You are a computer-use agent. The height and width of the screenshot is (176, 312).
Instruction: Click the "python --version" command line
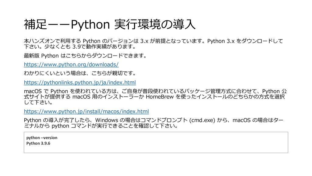(42, 137)
